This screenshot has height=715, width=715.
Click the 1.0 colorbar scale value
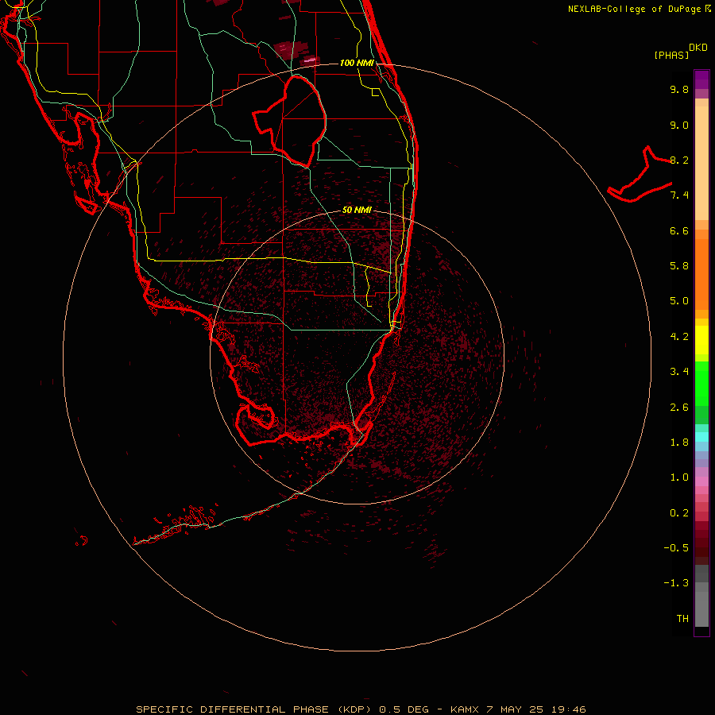pos(679,477)
